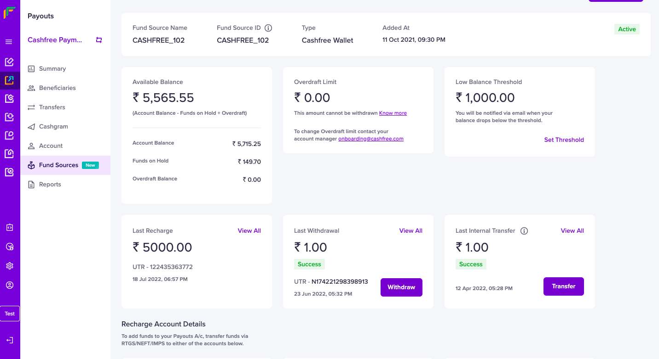Click the Set Threshold link
The image size is (659, 359).
pos(564,140)
